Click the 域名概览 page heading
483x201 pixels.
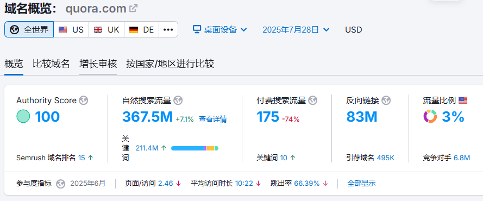(30, 8)
